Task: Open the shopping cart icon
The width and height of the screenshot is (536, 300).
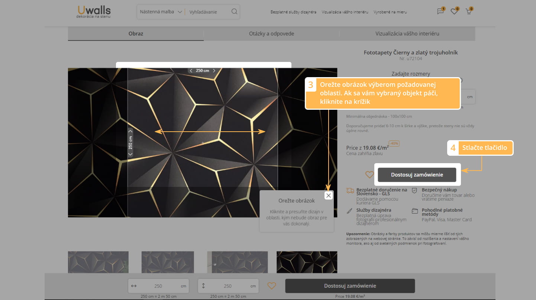Action: [x=468, y=11]
